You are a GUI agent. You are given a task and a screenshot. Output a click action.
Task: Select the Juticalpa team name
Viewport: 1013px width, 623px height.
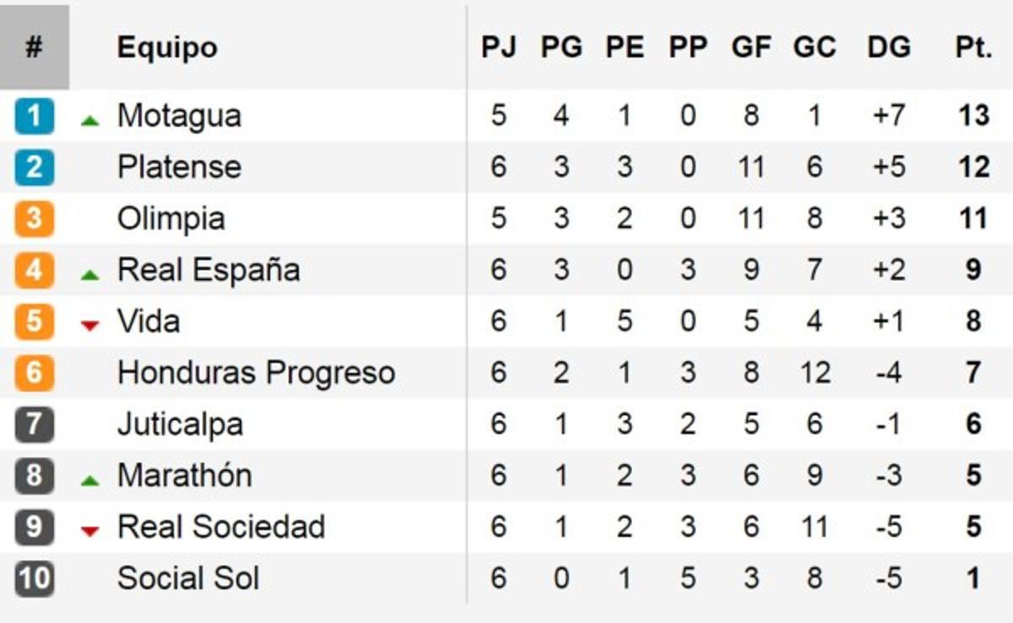tap(180, 424)
